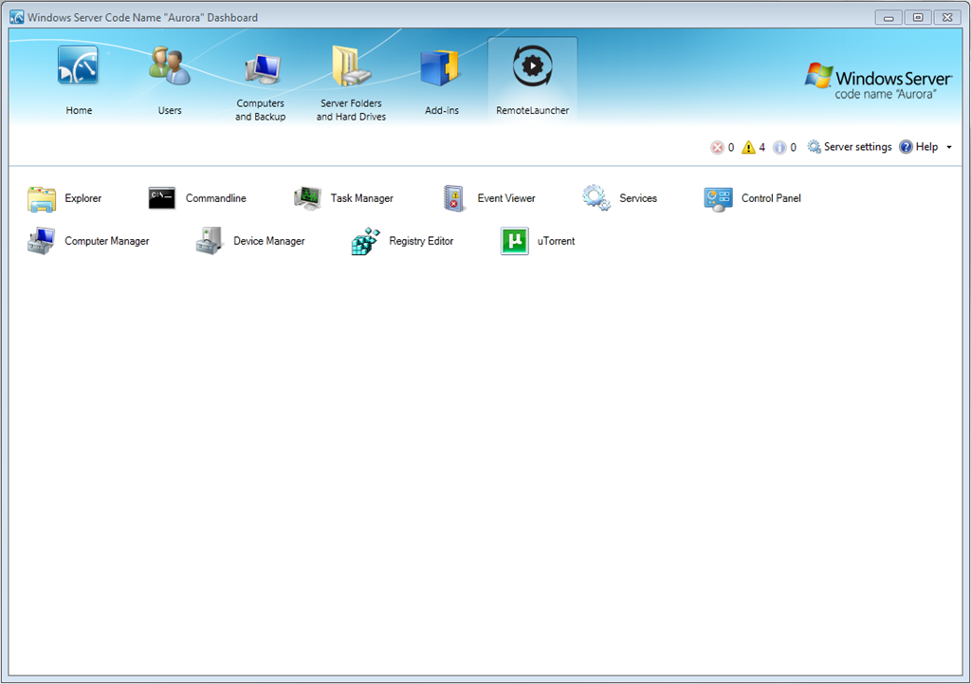
Task: Click the Task Manager label
Action: [361, 198]
